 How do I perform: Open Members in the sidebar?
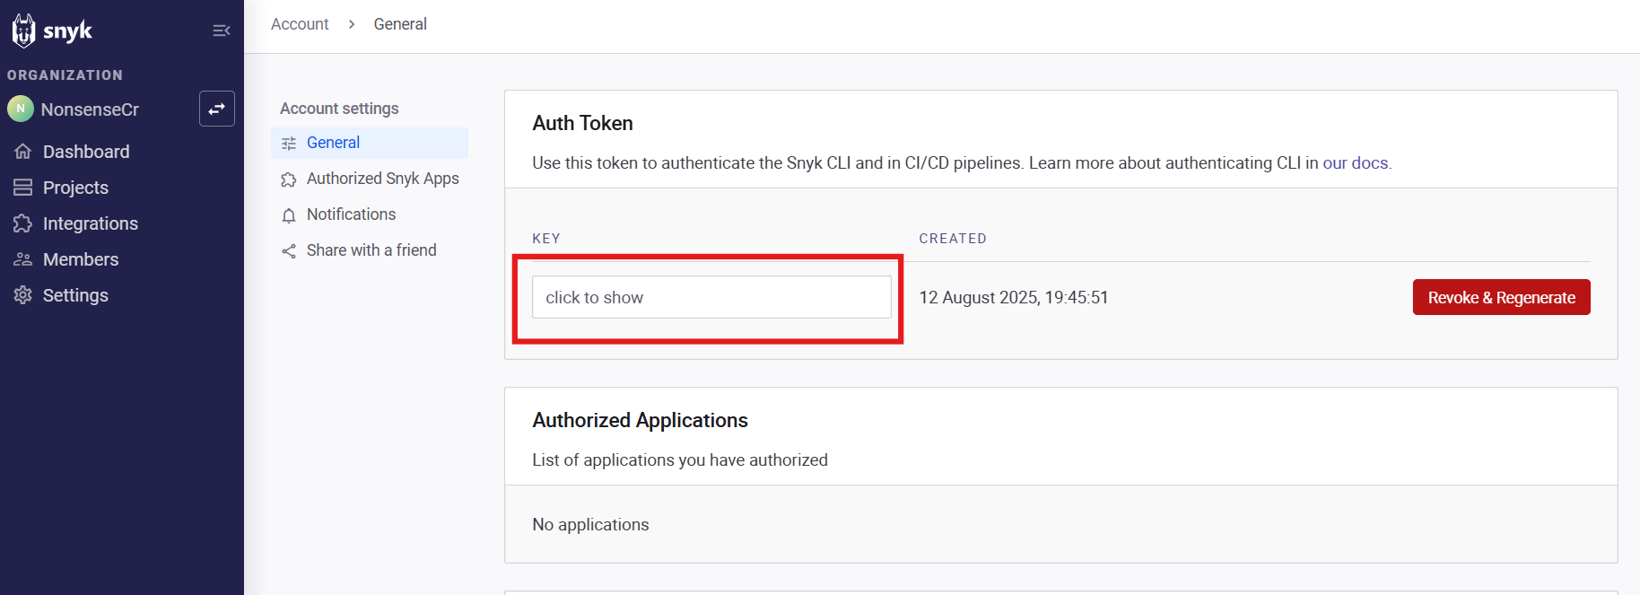[x=81, y=259]
